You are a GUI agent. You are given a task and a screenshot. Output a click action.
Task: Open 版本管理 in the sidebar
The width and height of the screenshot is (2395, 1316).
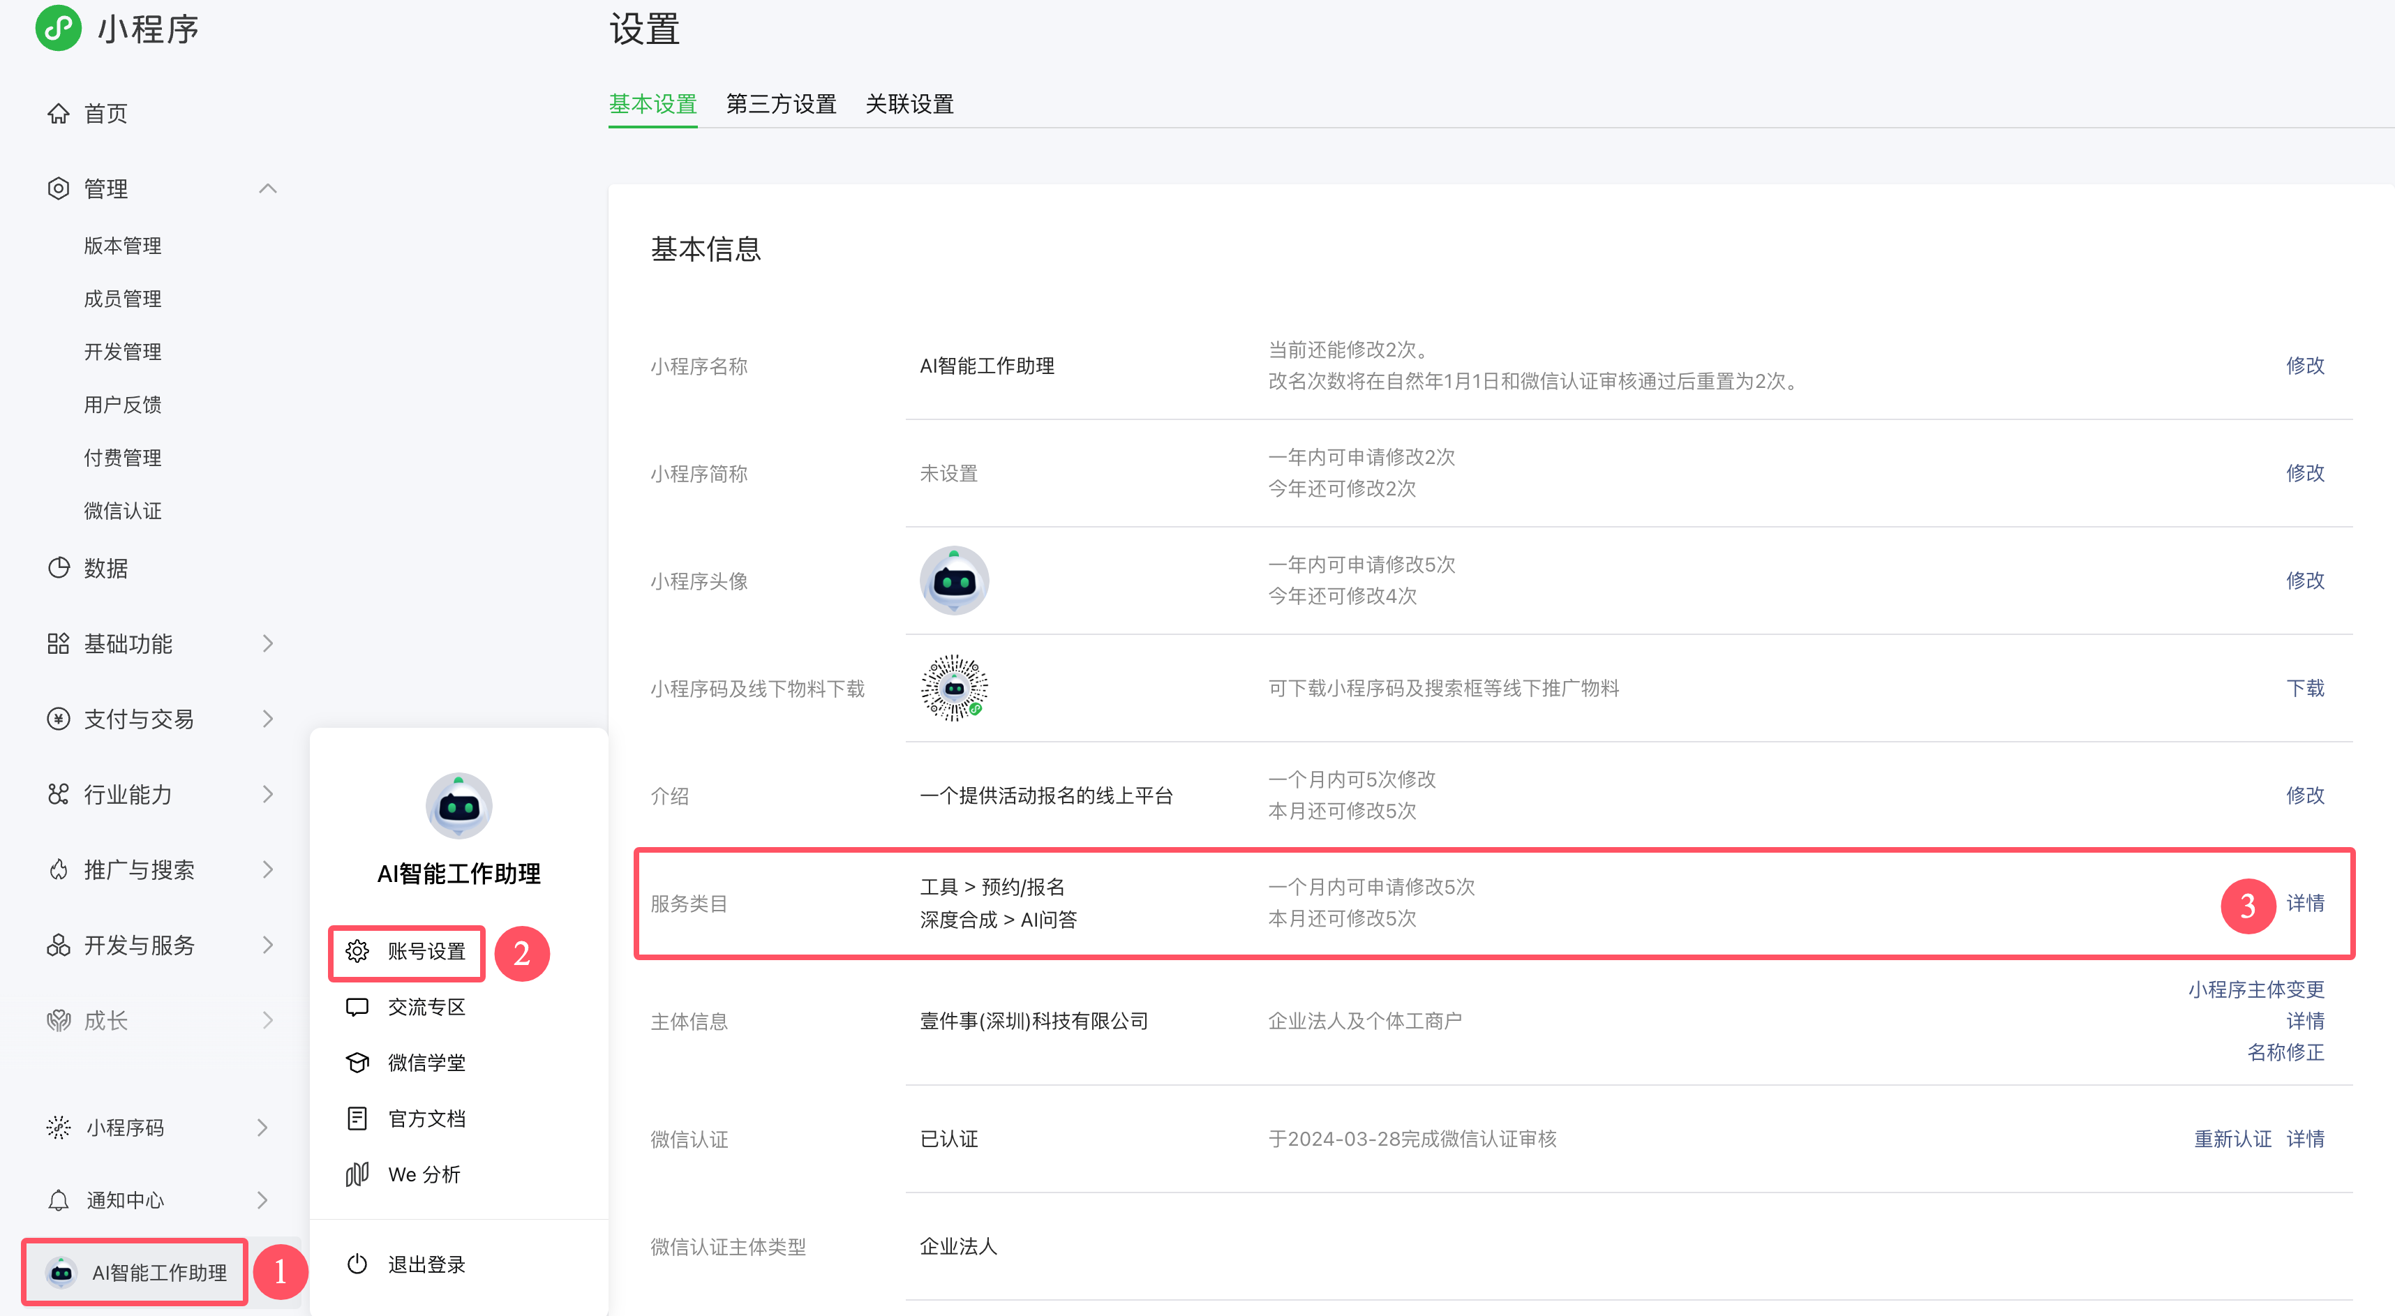[x=123, y=246]
